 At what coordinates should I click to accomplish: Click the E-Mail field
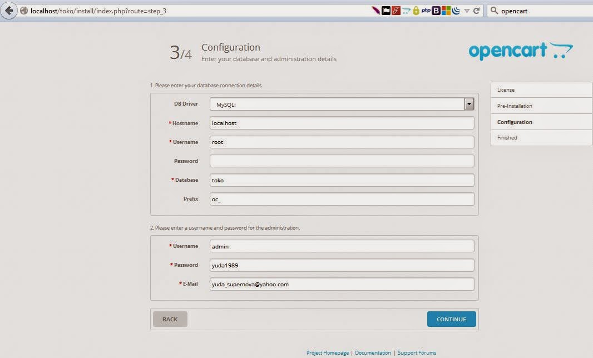click(x=342, y=284)
